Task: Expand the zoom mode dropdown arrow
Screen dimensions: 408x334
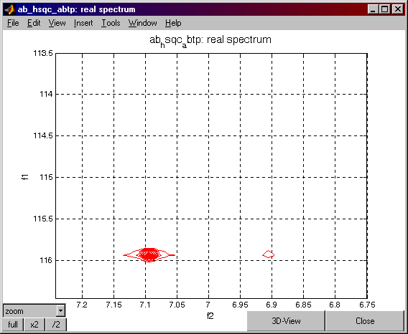Action: click(x=60, y=310)
